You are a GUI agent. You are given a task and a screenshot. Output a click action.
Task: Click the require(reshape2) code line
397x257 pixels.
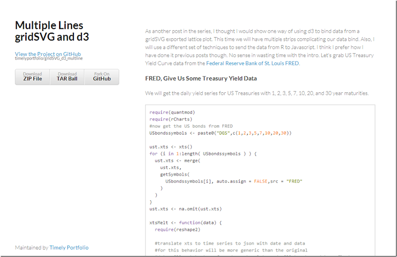click(178, 229)
